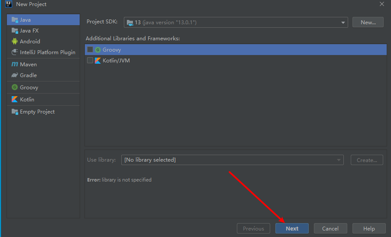Click the 'Use library:' label
Viewport: 391px width, 237px height.
(101, 160)
